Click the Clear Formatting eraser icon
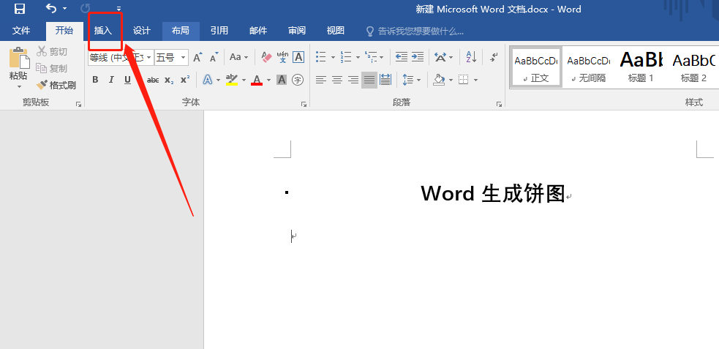This screenshot has height=349, width=719. coord(266,57)
